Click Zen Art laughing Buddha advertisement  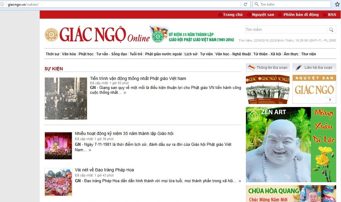[291, 145]
